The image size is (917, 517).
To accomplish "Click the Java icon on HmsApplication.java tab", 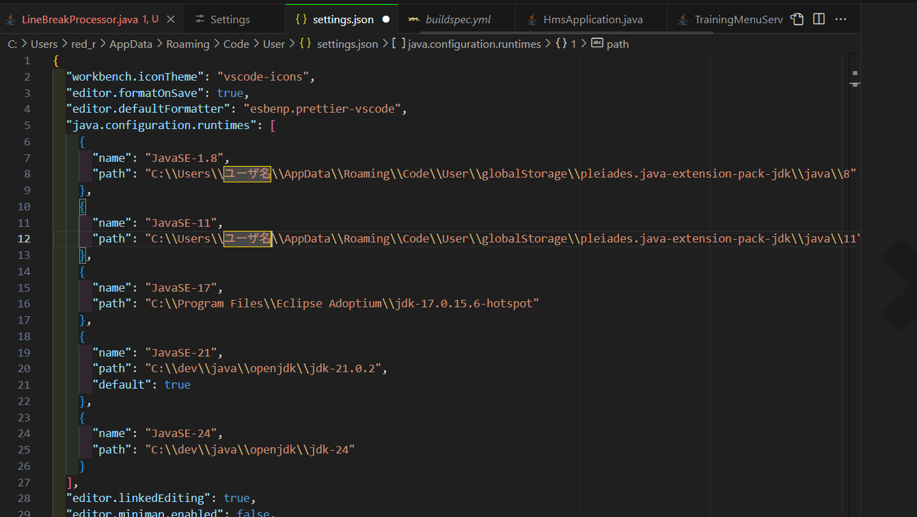I will click(x=532, y=19).
